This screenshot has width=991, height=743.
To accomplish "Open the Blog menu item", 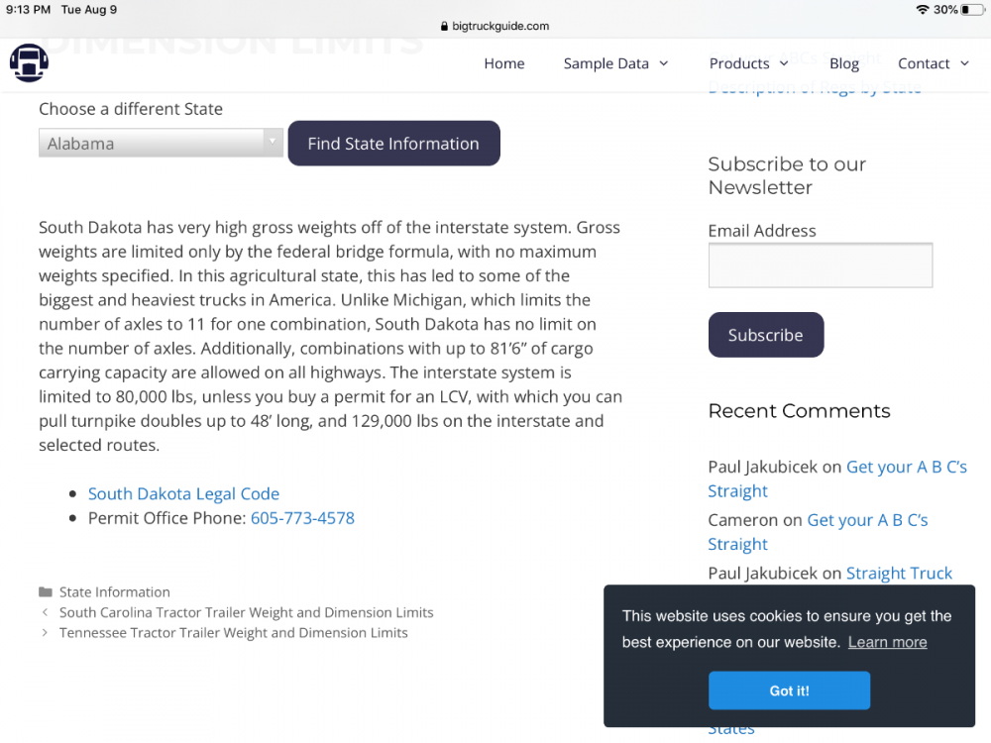I will [843, 63].
